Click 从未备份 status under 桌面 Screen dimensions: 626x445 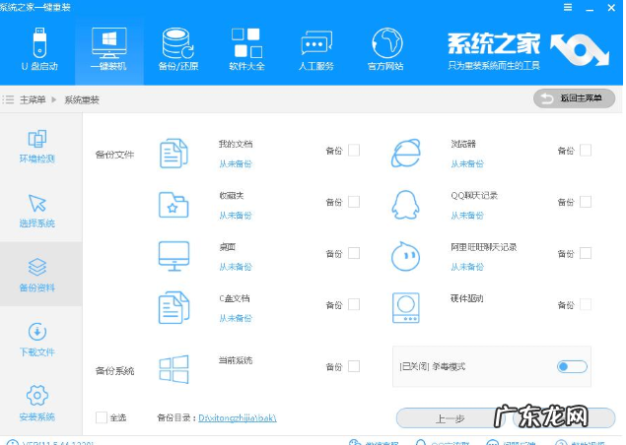236,267
